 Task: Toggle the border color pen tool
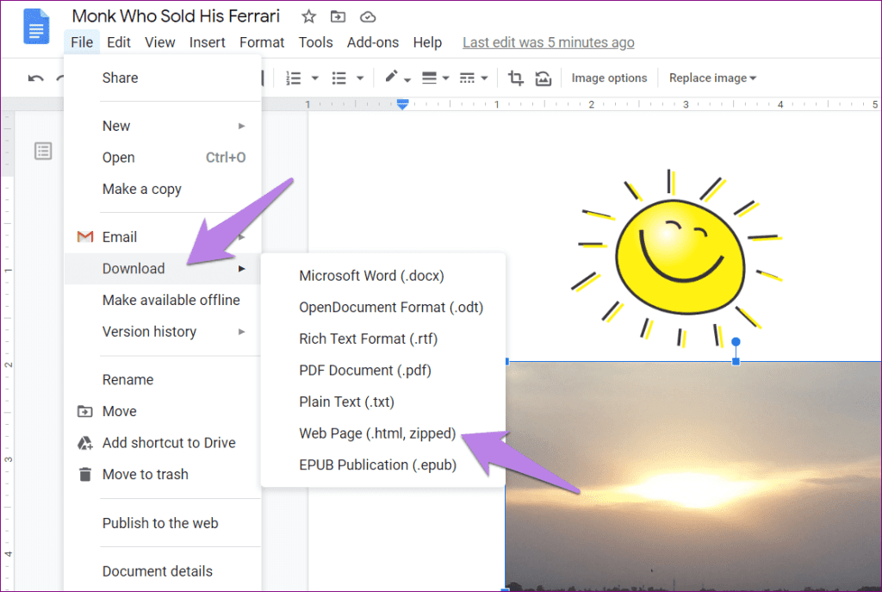click(392, 78)
